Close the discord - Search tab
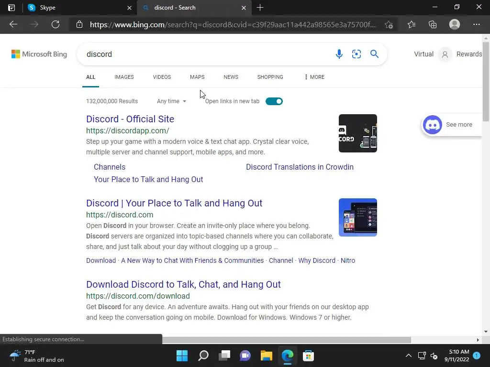This screenshot has height=367, width=490. [x=244, y=8]
